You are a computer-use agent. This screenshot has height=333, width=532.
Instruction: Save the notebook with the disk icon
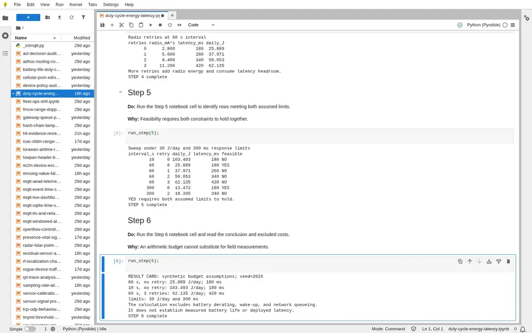(102, 25)
